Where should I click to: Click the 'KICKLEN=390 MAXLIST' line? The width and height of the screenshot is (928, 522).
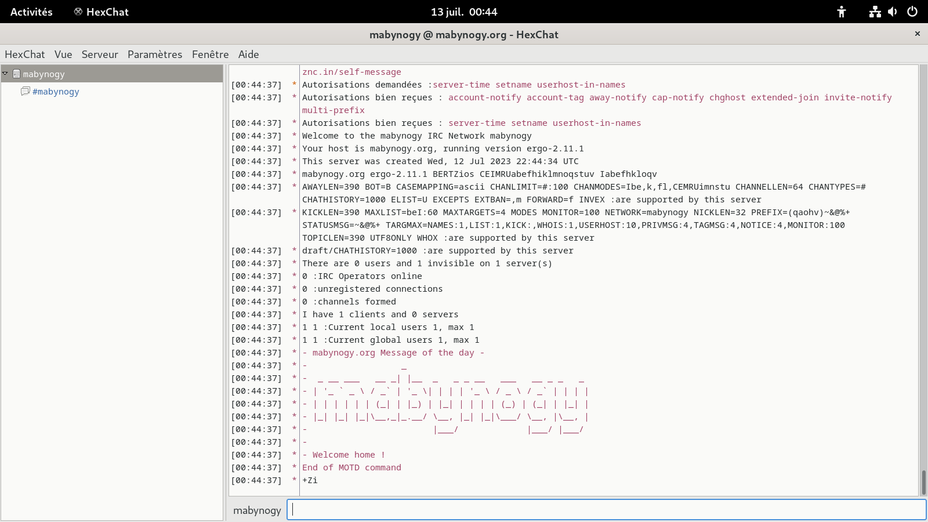(576, 212)
